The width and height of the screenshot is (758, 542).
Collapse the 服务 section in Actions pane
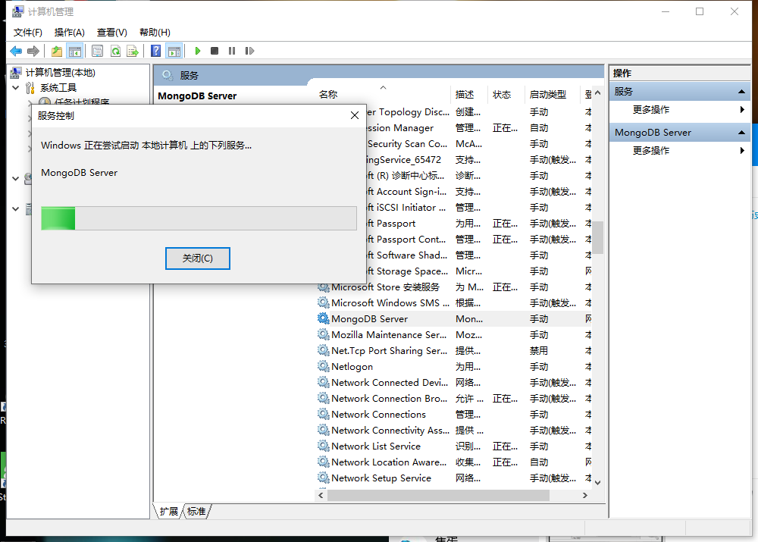click(741, 92)
